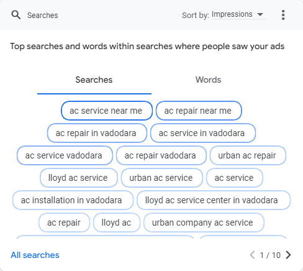Open the Sort by Impressions dropdown
Image resolution: width=303 pixels, height=271 pixels.
[238, 15]
